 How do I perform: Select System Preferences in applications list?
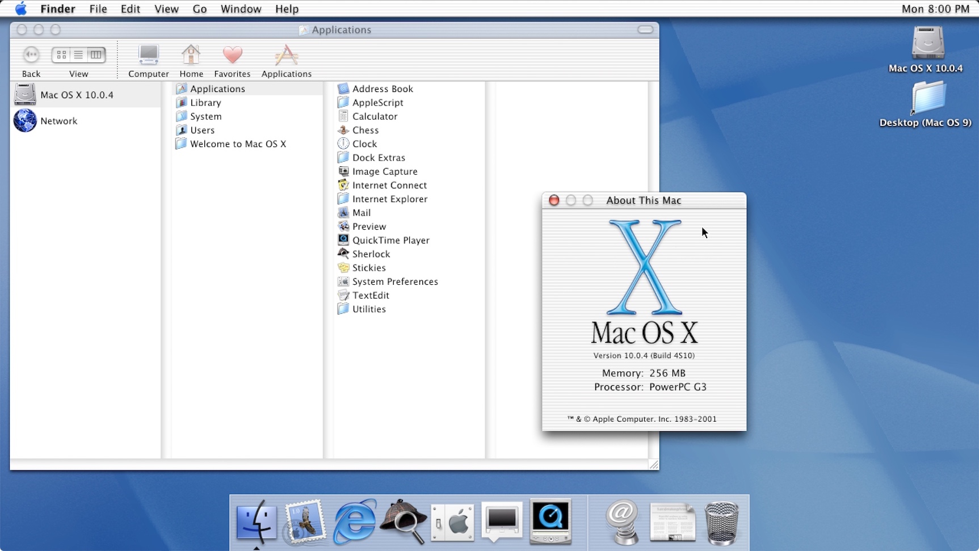tap(395, 281)
